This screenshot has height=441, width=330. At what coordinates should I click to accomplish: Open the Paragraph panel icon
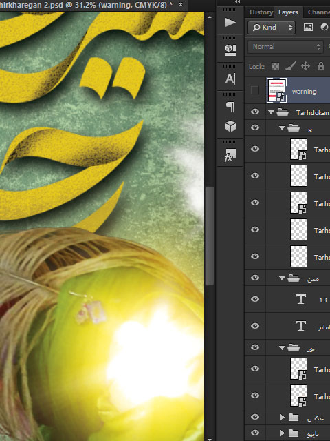click(230, 107)
